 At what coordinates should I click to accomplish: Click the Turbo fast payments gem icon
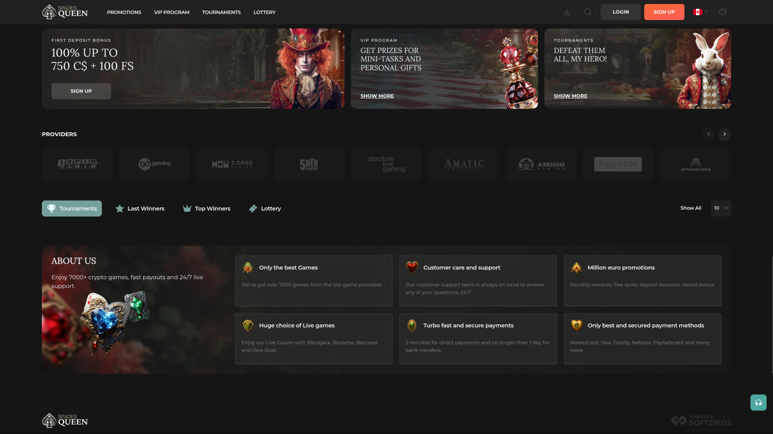pos(412,325)
